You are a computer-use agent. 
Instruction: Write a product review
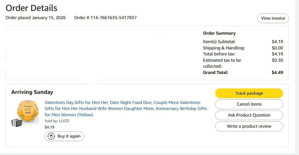point(249,126)
